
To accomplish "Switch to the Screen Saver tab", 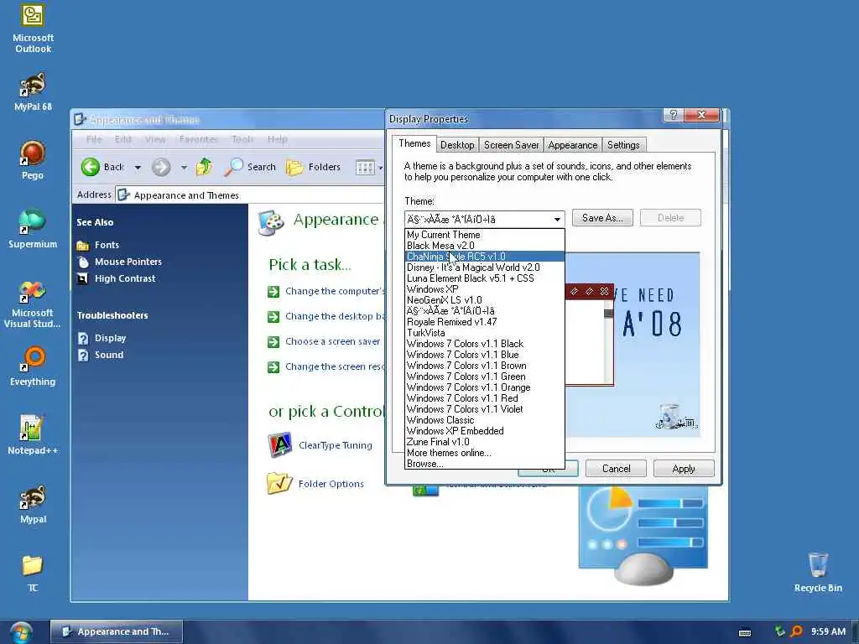I will tap(511, 145).
